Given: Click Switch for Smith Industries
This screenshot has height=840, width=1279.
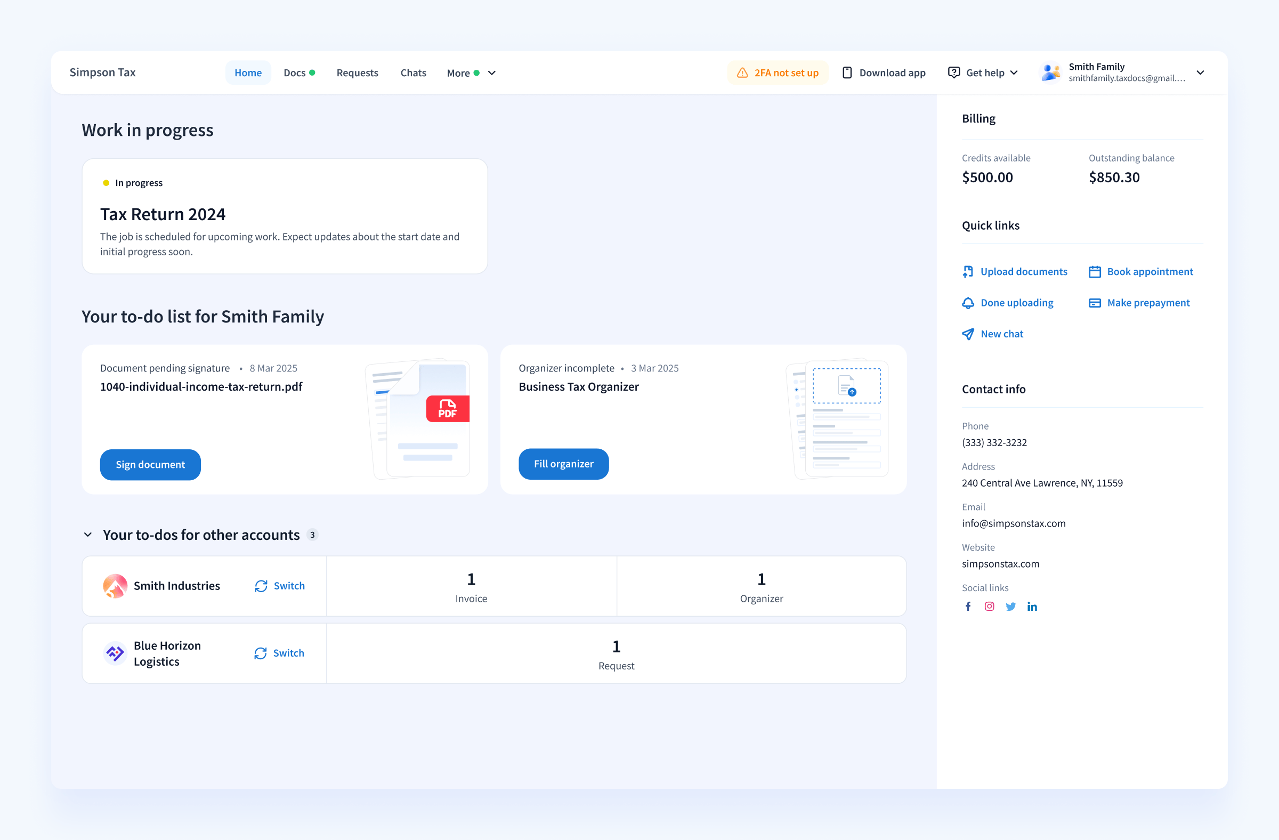Looking at the screenshot, I should point(289,586).
